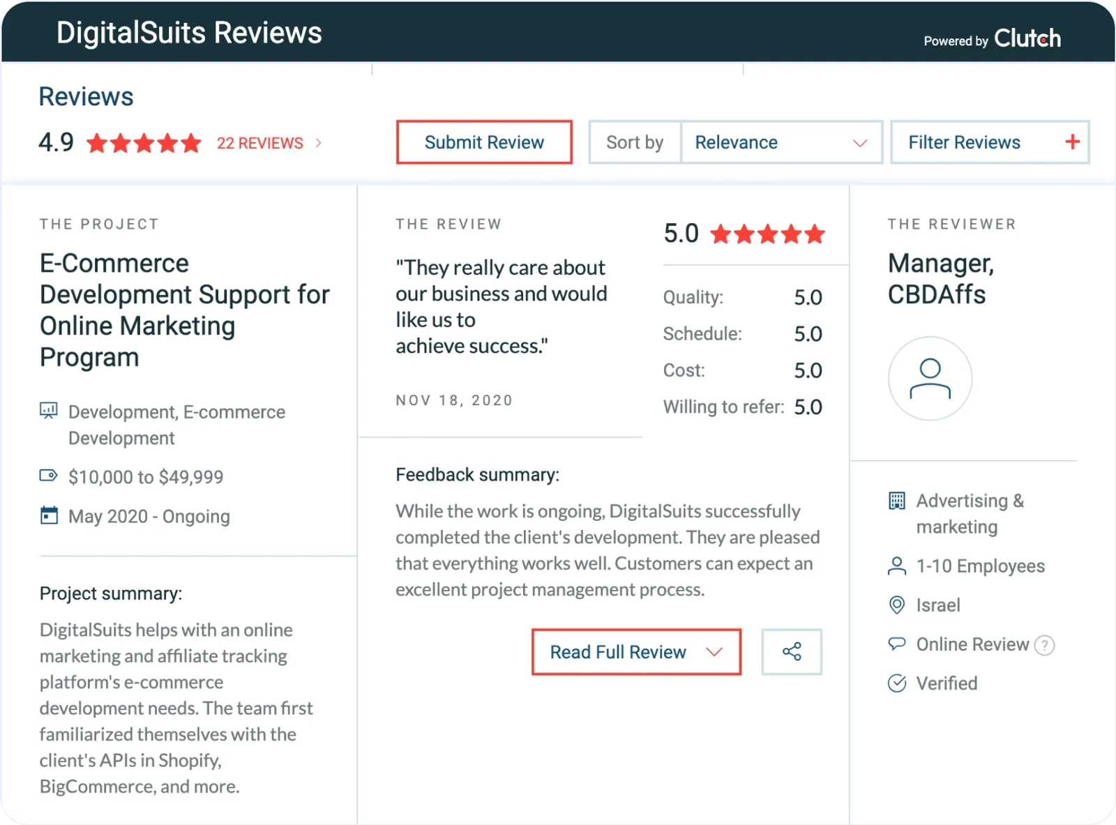Viewport: 1116px width, 825px height.
Task: Click the speech bubble icon beside Online Review
Action: point(897,644)
